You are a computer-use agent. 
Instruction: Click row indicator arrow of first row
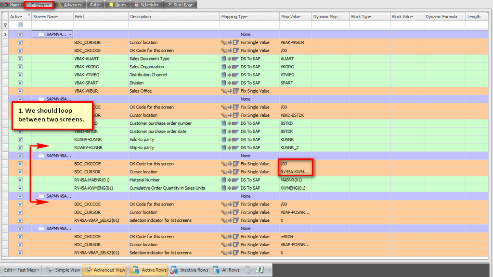pos(5,35)
